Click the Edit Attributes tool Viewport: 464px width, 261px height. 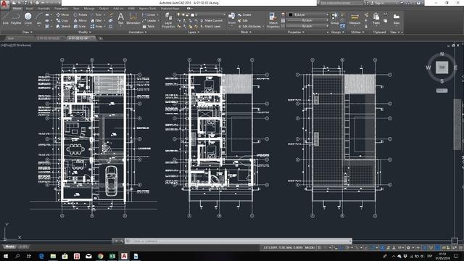pos(249,26)
